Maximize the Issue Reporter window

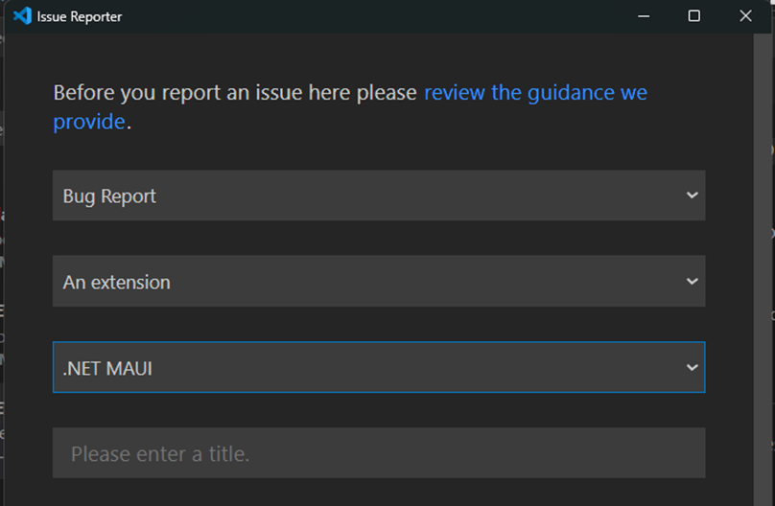coord(693,16)
